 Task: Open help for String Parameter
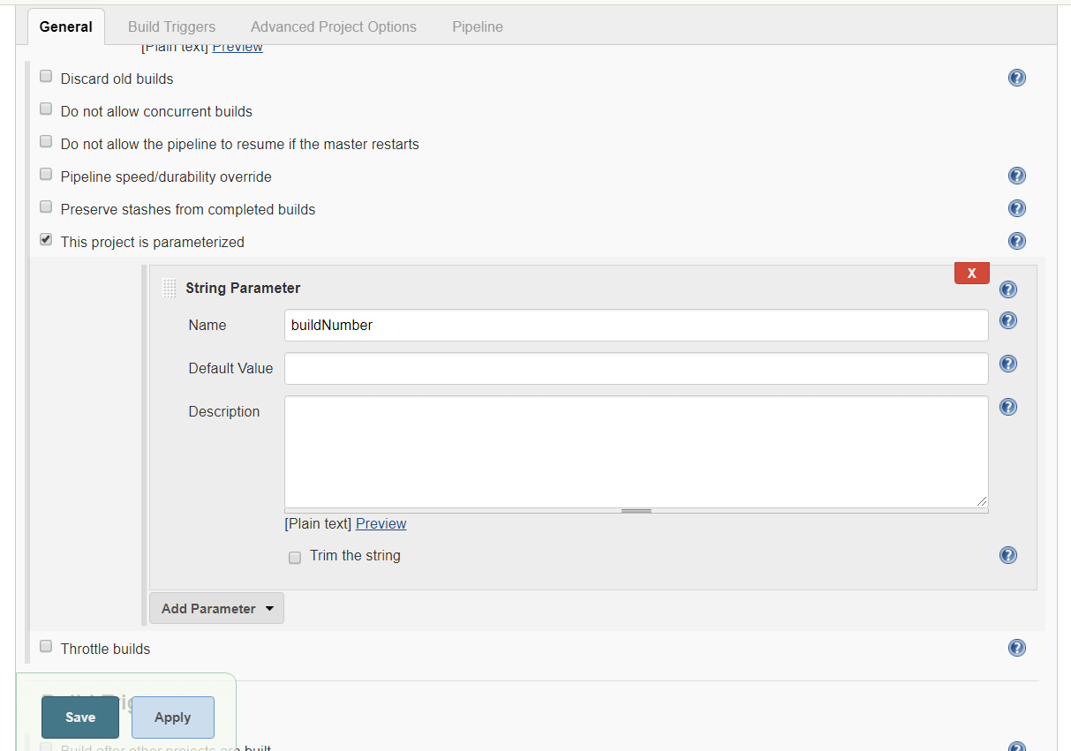tap(1007, 289)
